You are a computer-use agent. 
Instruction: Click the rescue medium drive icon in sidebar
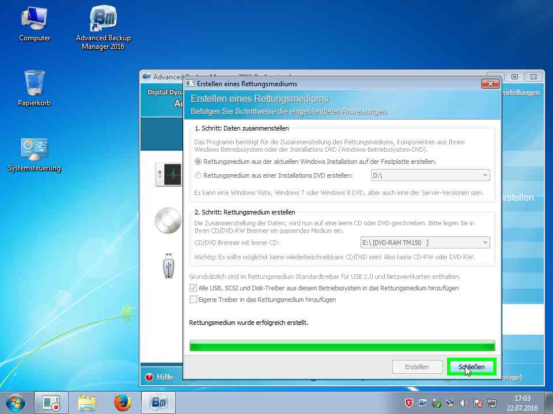168,175
